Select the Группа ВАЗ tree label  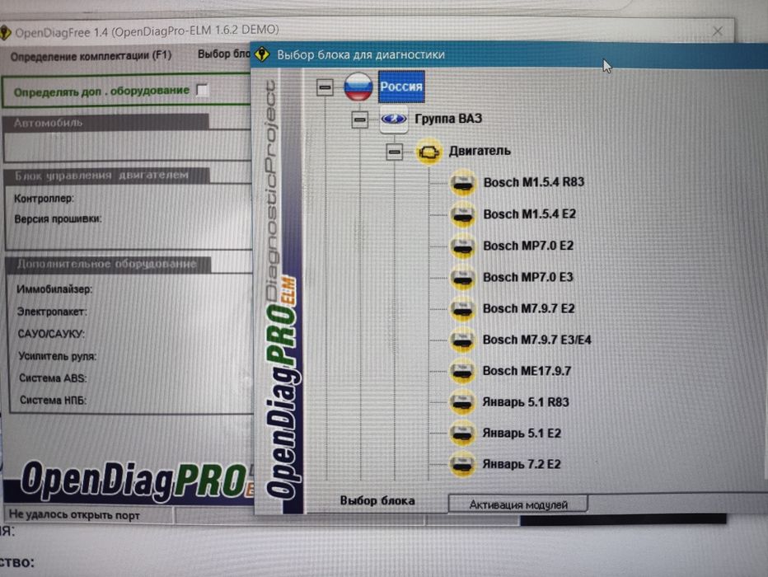click(448, 119)
